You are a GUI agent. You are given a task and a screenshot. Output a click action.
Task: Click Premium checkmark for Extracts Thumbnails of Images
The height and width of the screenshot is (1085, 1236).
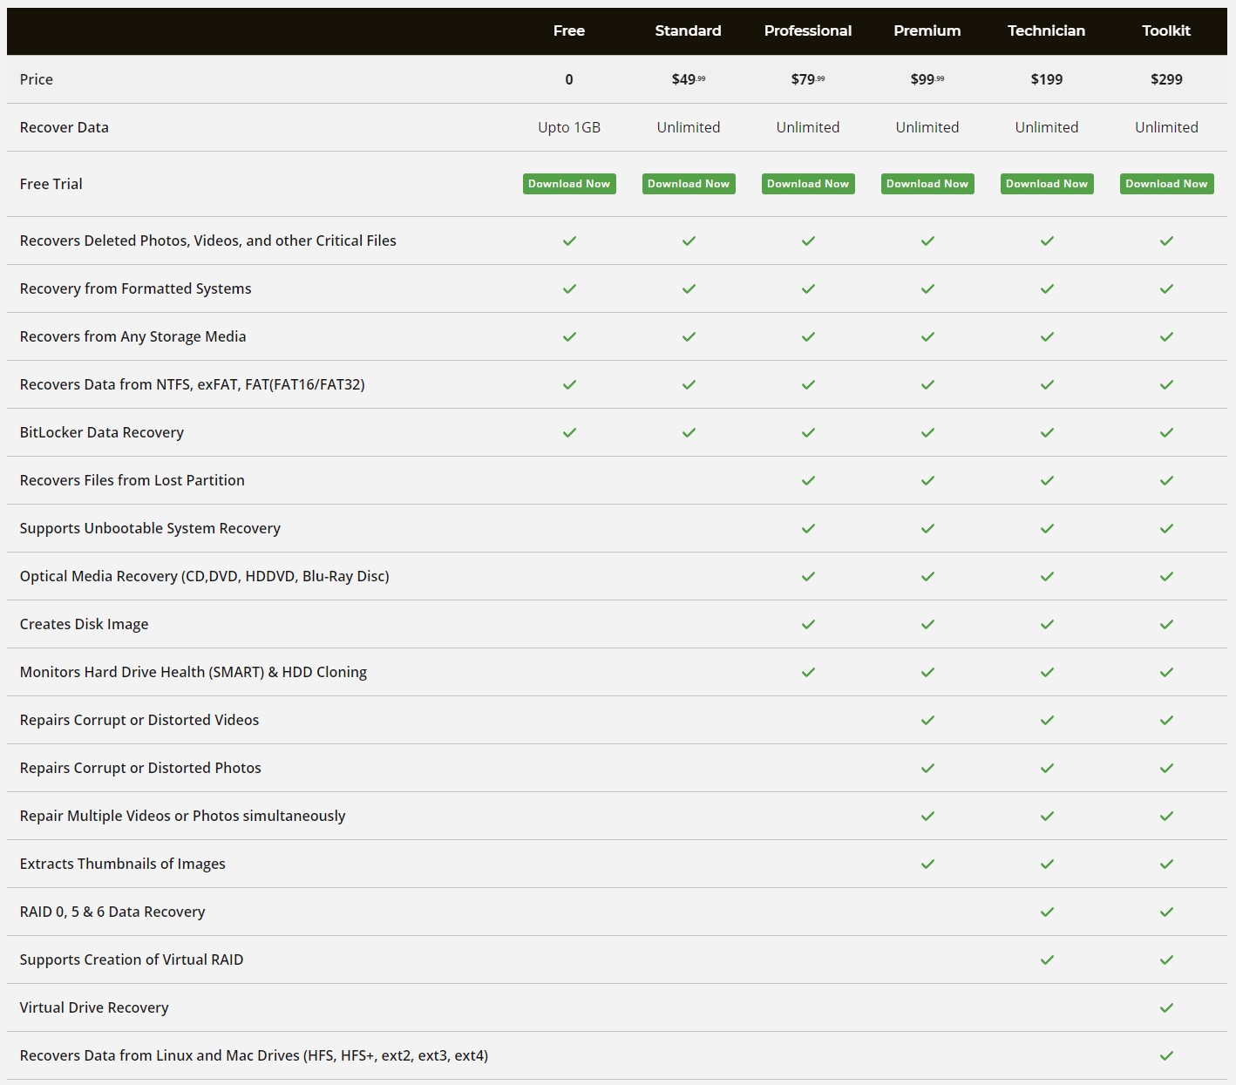(927, 864)
